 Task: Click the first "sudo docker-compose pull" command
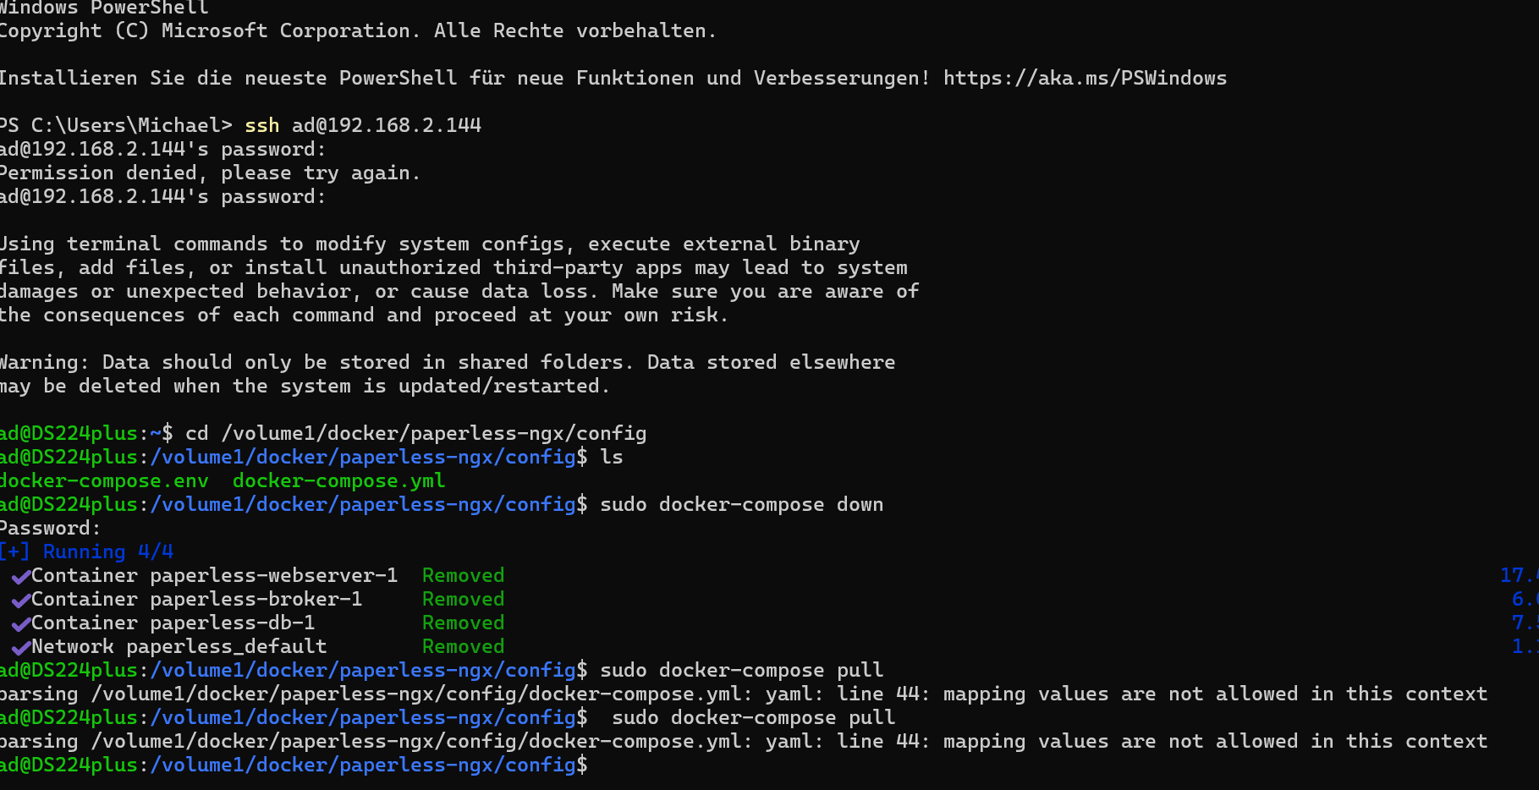click(x=741, y=670)
